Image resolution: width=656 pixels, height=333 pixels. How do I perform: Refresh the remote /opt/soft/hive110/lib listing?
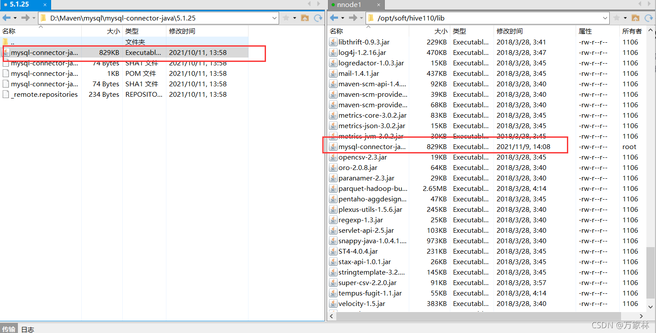[x=649, y=18]
